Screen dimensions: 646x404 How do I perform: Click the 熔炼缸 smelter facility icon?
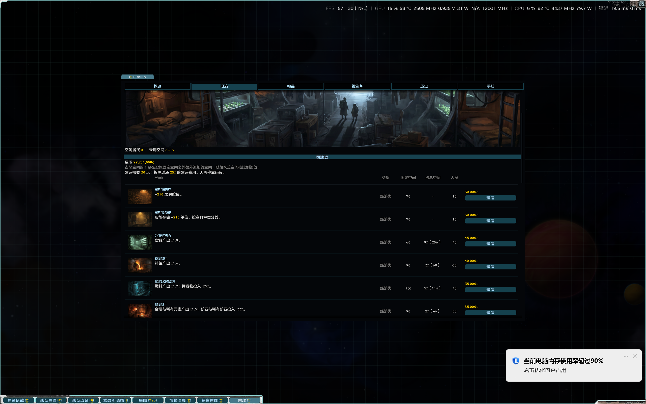tap(140, 265)
